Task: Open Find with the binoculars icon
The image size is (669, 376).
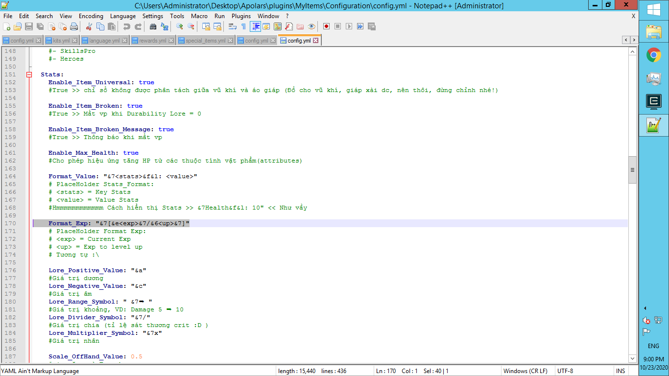Action: click(153, 26)
